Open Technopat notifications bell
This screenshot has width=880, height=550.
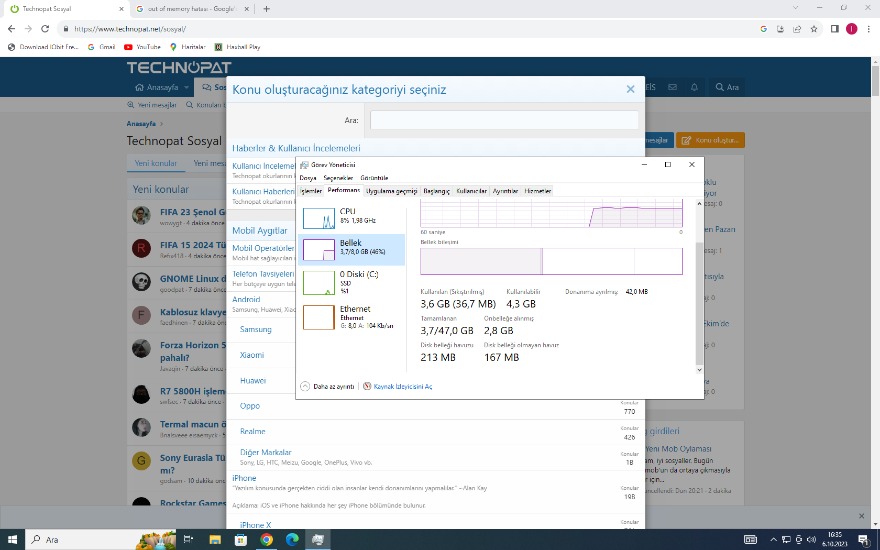[x=694, y=87]
